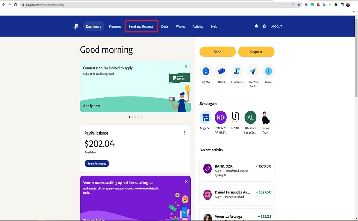Open Chrome three-dot menu
This screenshot has width=358, height=221.
tap(354, 5)
